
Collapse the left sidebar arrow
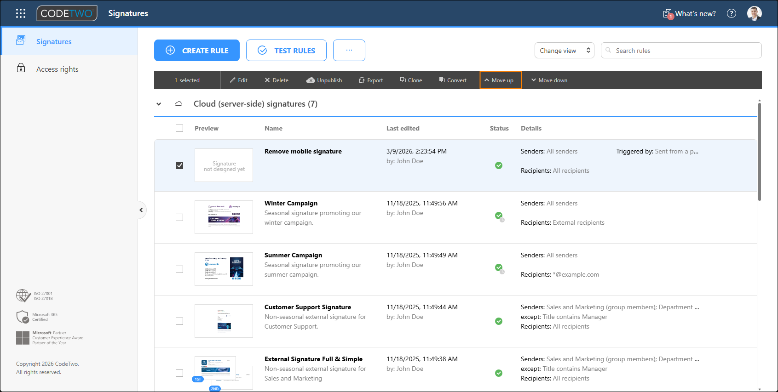pos(141,210)
